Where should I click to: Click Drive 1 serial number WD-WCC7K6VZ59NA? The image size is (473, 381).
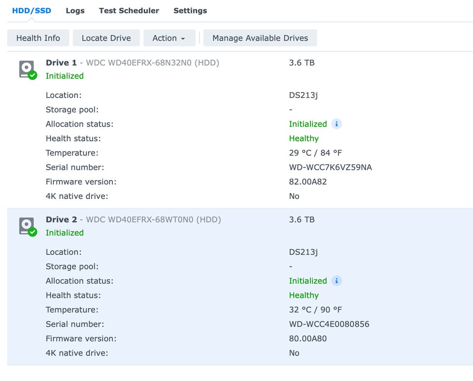click(330, 167)
